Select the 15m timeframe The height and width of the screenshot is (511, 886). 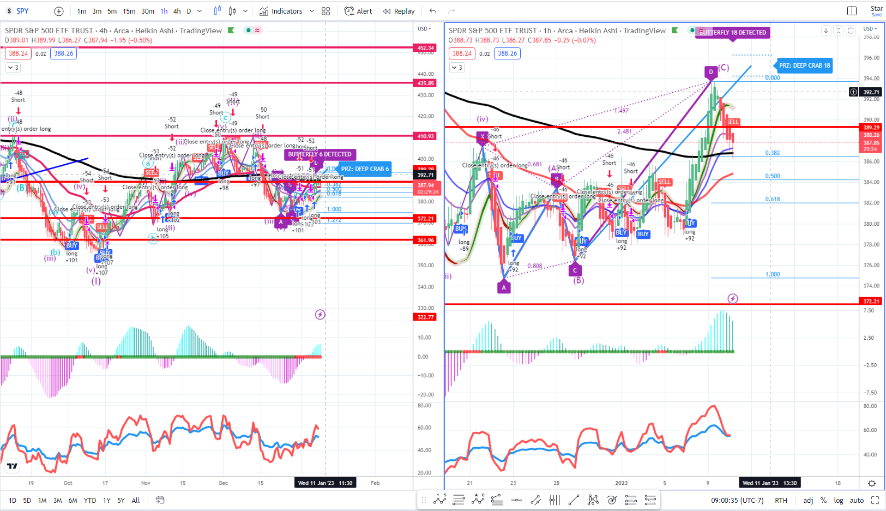tap(129, 11)
